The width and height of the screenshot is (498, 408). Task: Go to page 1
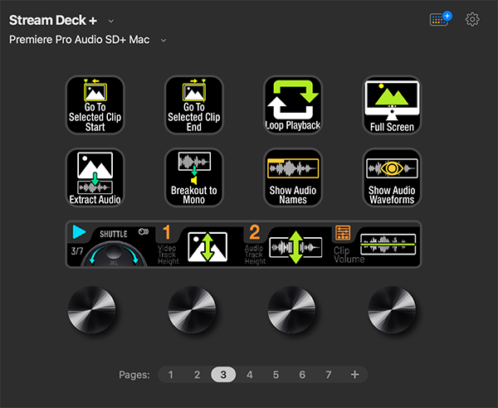point(170,375)
